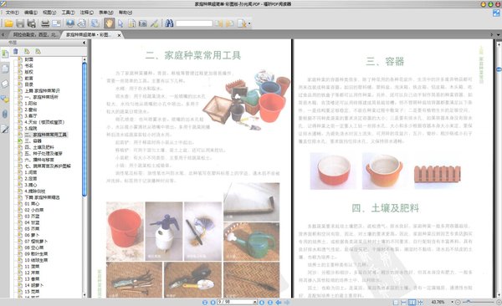Go to the last page
The height and width of the screenshot is (306, 502).
pyautogui.click(x=270, y=303)
